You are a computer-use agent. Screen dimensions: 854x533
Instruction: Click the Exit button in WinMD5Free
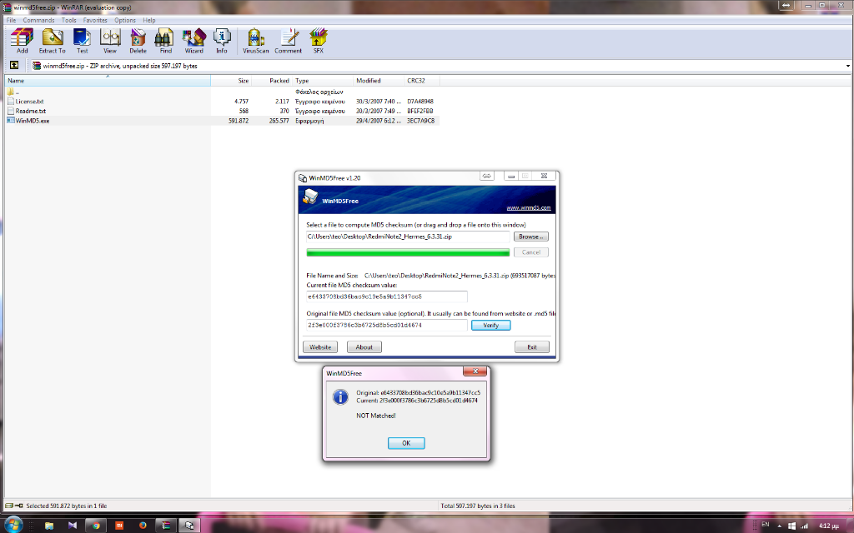[x=532, y=347]
